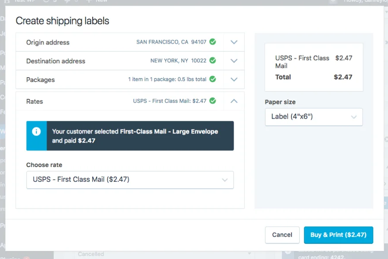Click the San Francisco, CA 94107 summary
Viewport: 388px width, 259px height.
tap(171, 42)
